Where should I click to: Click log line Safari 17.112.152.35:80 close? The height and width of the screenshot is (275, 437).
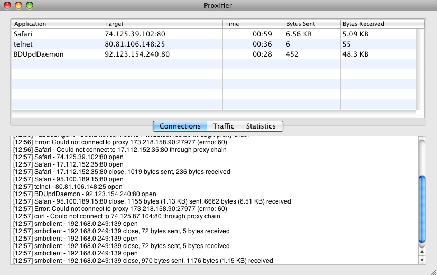click(x=122, y=172)
